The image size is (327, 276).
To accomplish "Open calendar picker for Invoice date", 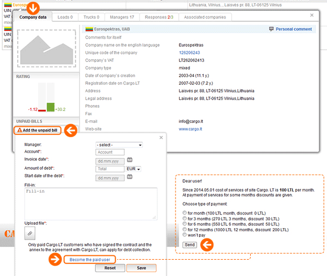I will (x=130, y=161).
